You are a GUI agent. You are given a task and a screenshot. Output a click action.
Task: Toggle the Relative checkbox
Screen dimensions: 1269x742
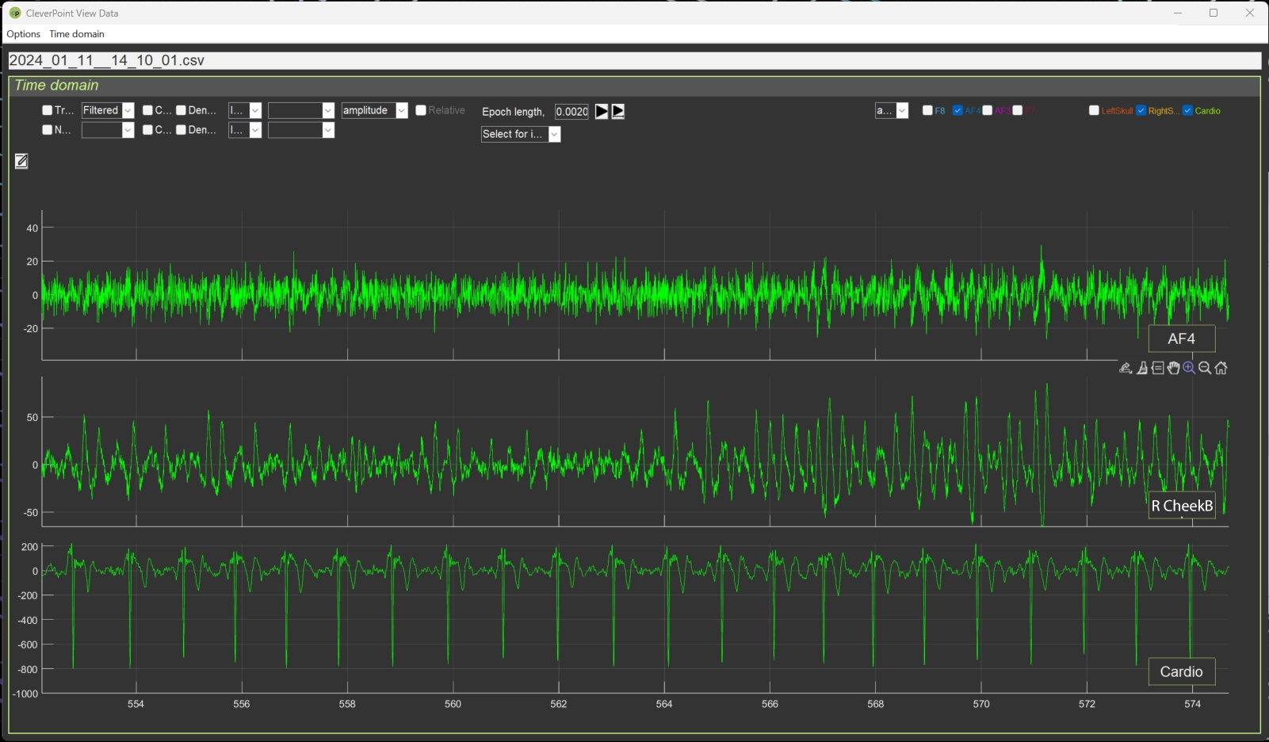point(421,110)
